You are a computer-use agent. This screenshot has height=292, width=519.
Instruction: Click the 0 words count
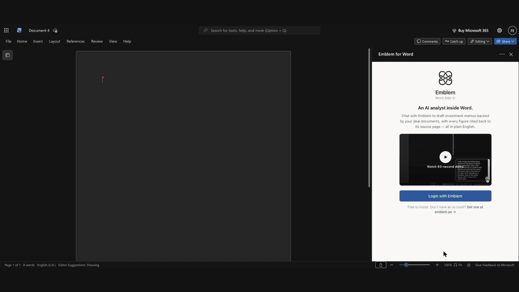(x=29, y=265)
